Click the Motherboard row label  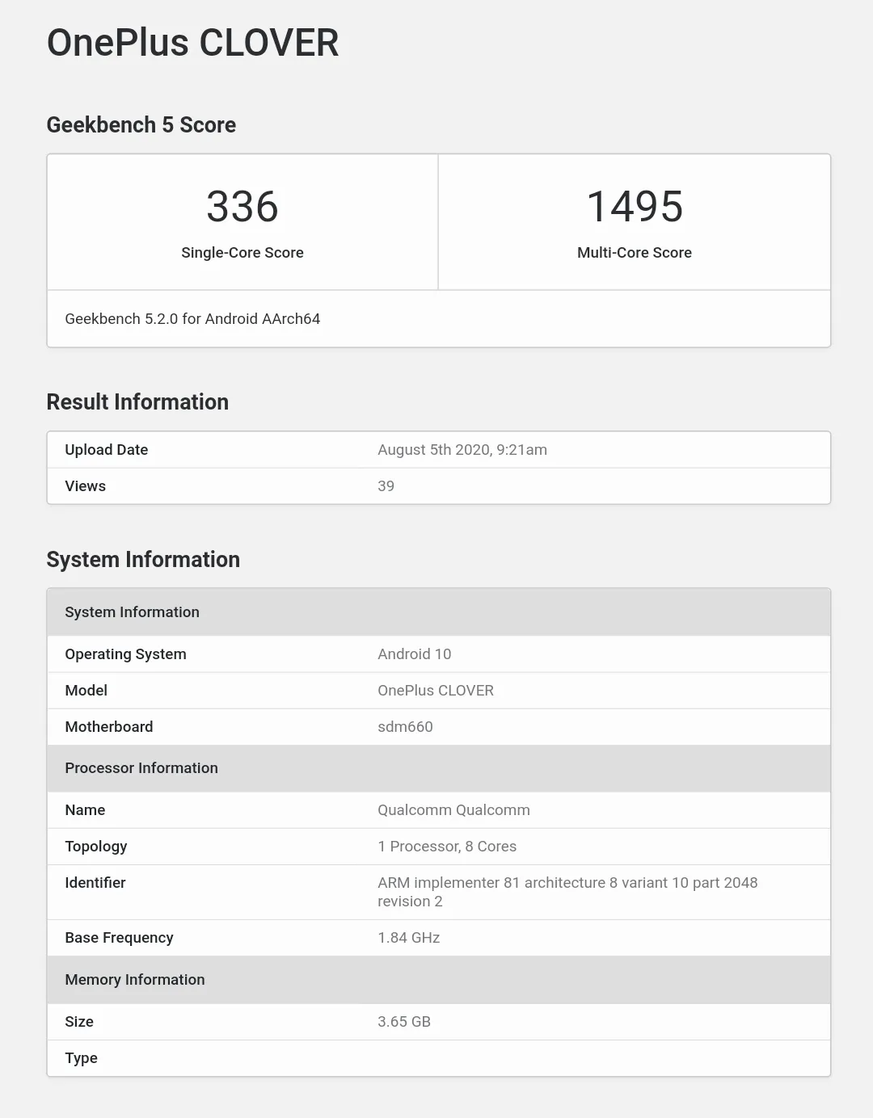(109, 727)
